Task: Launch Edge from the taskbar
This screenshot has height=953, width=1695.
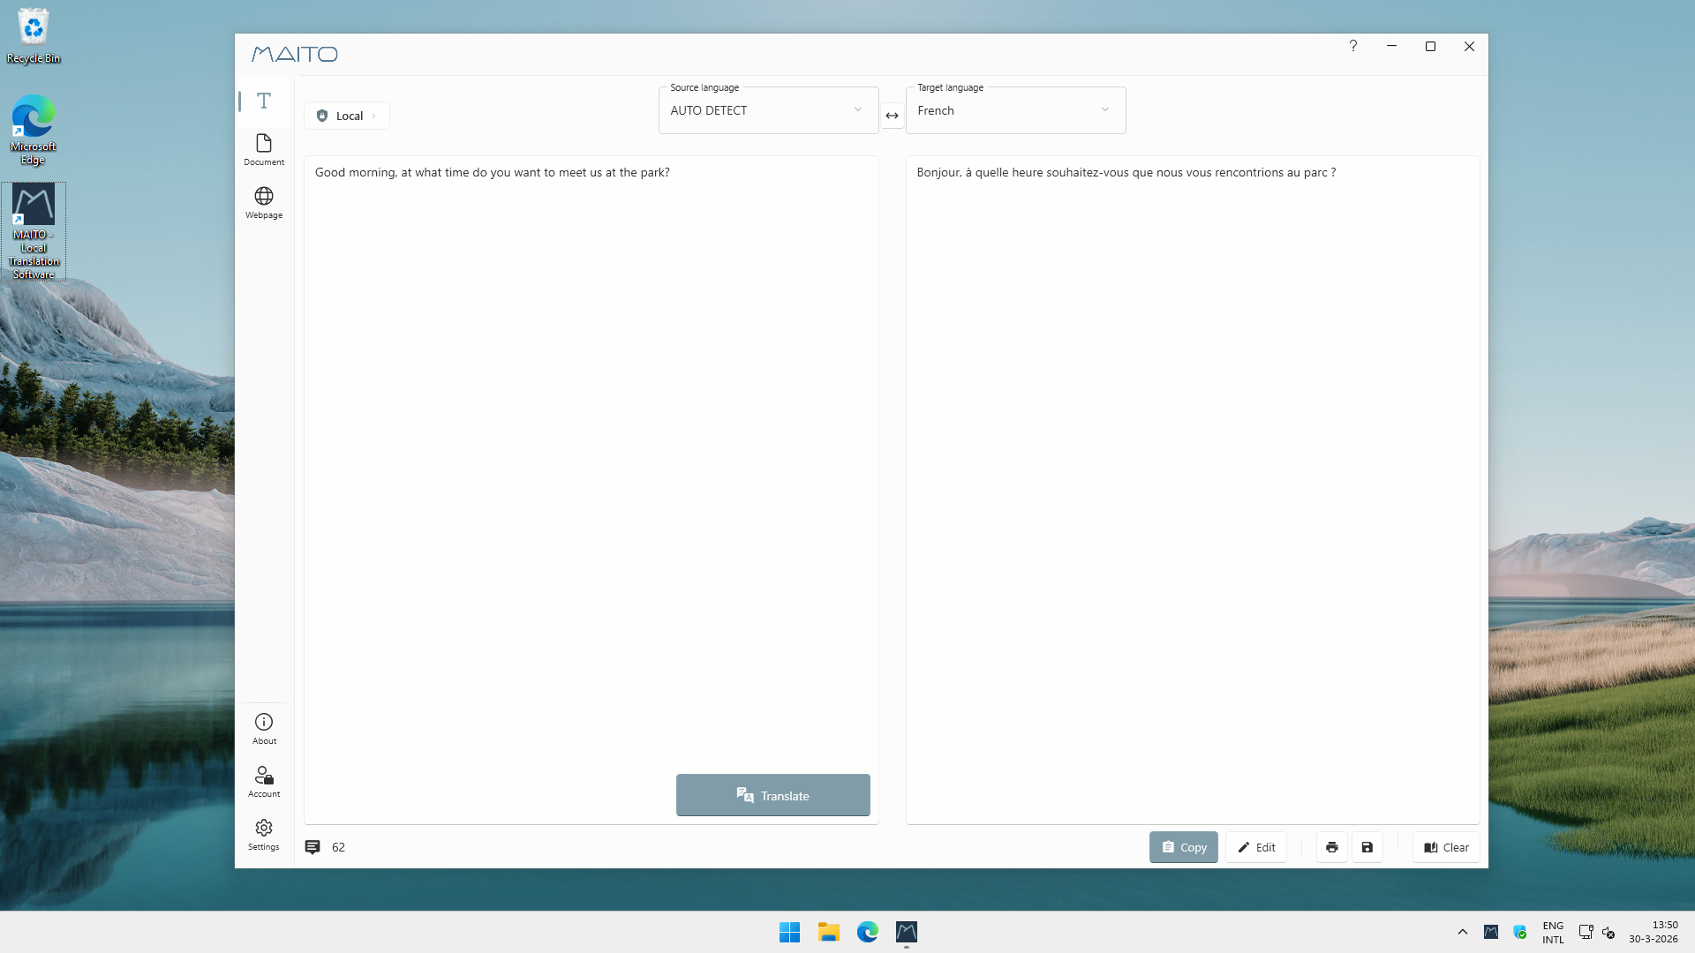Action: 867,932
